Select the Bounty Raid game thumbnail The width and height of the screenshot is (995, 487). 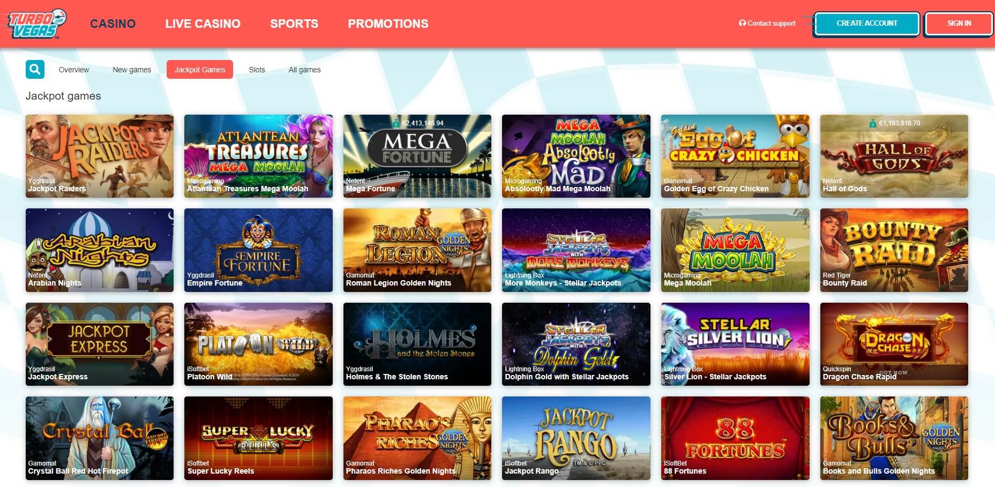click(x=894, y=250)
